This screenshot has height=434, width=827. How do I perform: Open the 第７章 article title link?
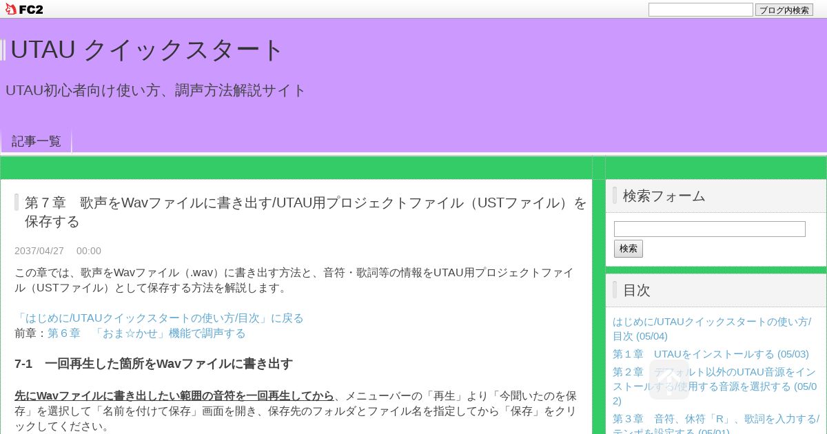tap(305, 212)
